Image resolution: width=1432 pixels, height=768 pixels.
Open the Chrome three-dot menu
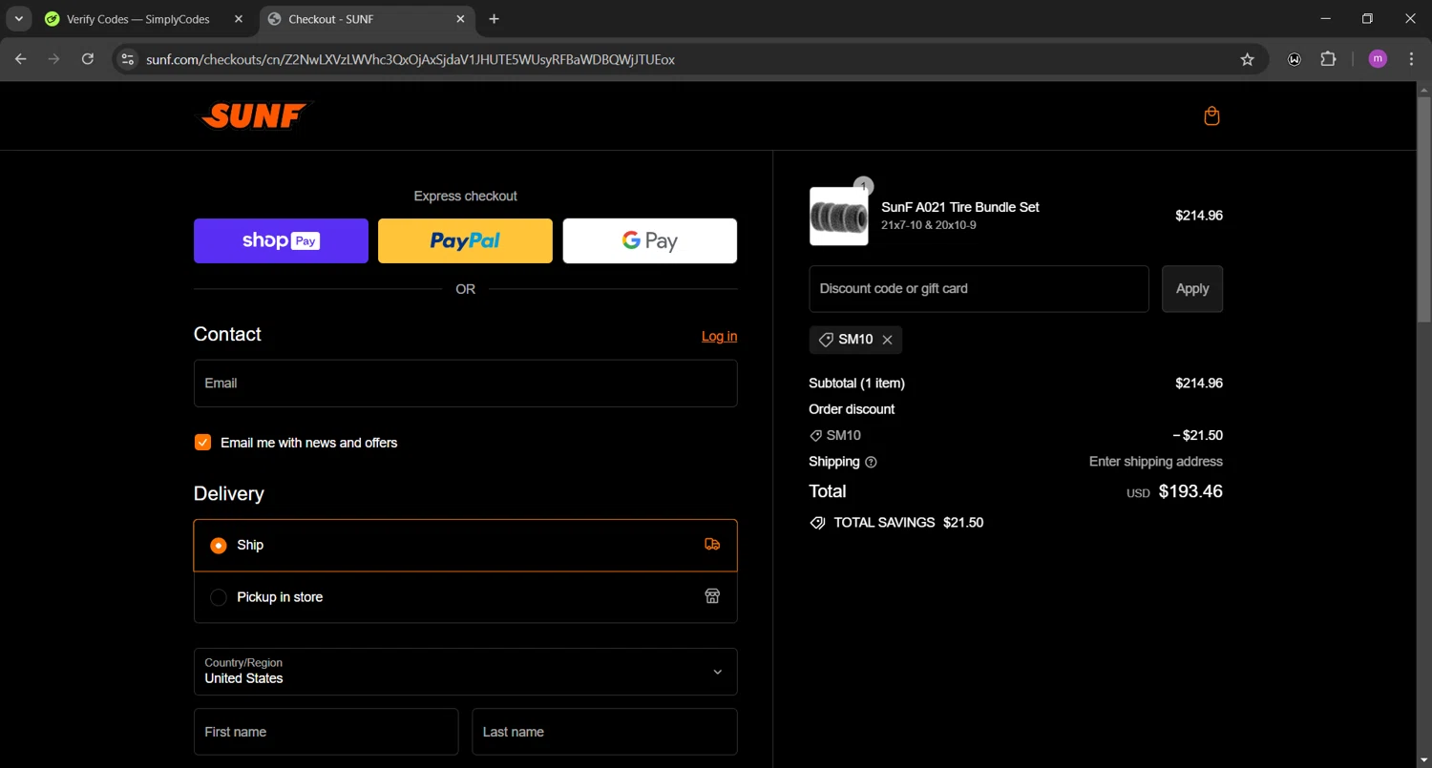point(1412,59)
